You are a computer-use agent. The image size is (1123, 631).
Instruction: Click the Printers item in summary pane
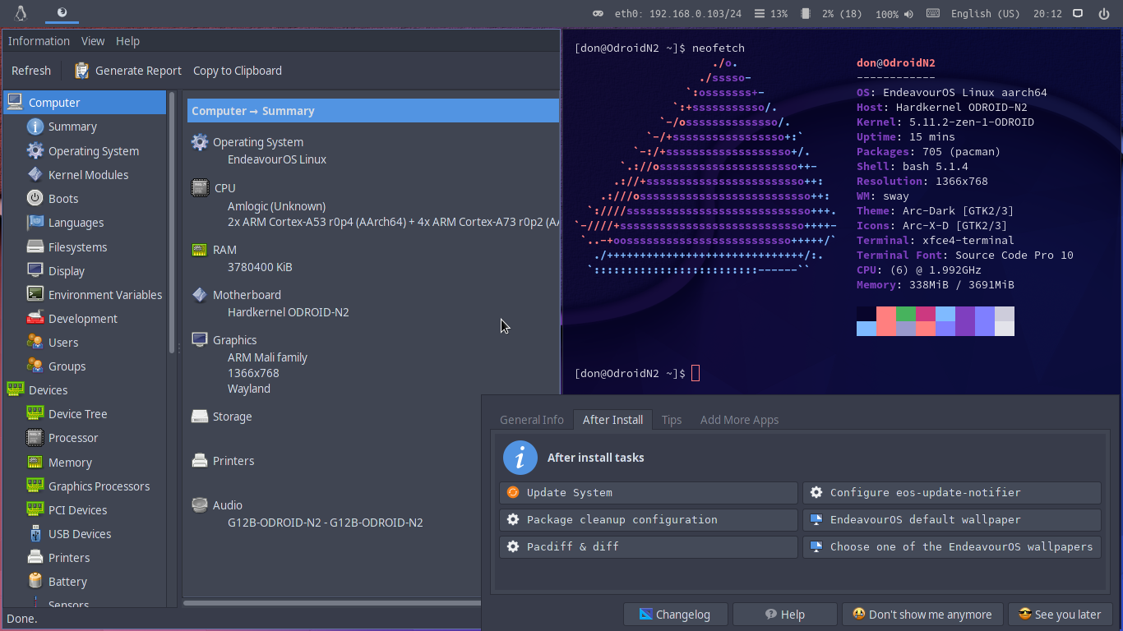coord(233,461)
